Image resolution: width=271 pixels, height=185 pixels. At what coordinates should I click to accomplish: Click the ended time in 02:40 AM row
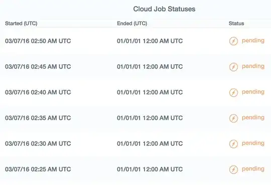150,92
